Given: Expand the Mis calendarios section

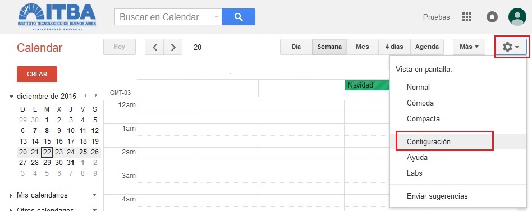Looking at the screenshot, I should [x=12, y=195].
